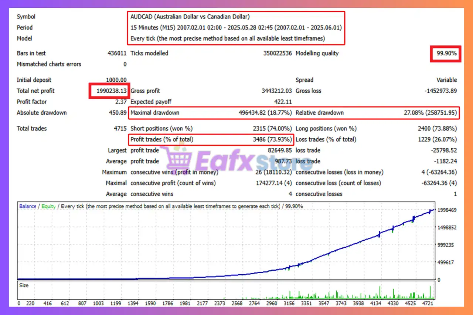Click the Every tick model description line
Screen dimensions: 473x315
click(x=228, y=38)
